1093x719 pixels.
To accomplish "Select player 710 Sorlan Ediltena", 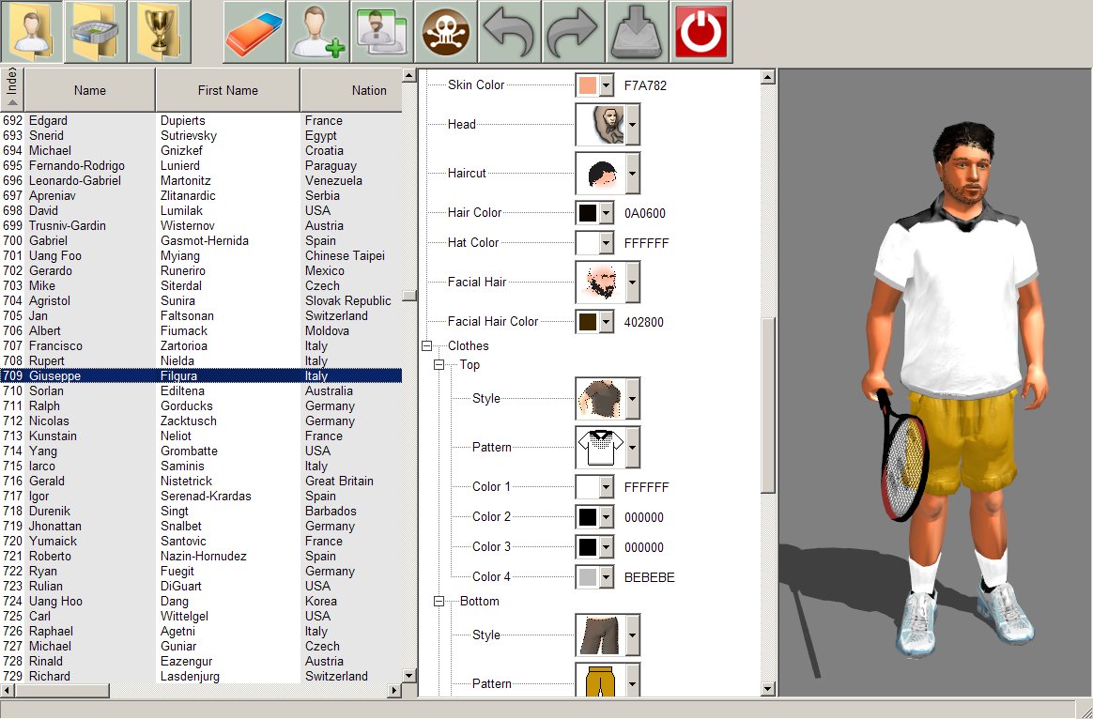I will (x=201, y=390).
